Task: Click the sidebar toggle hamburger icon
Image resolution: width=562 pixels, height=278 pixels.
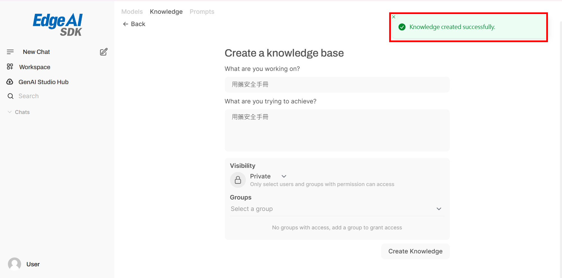Action: coord(10,52)
